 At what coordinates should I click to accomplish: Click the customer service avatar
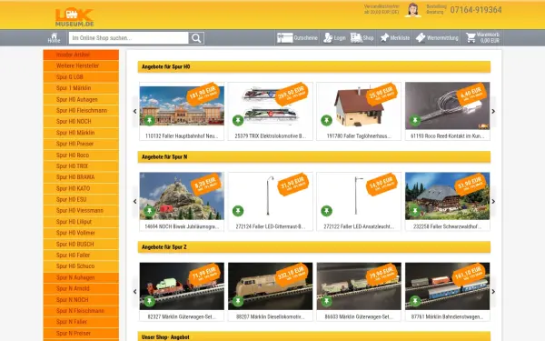413,10
